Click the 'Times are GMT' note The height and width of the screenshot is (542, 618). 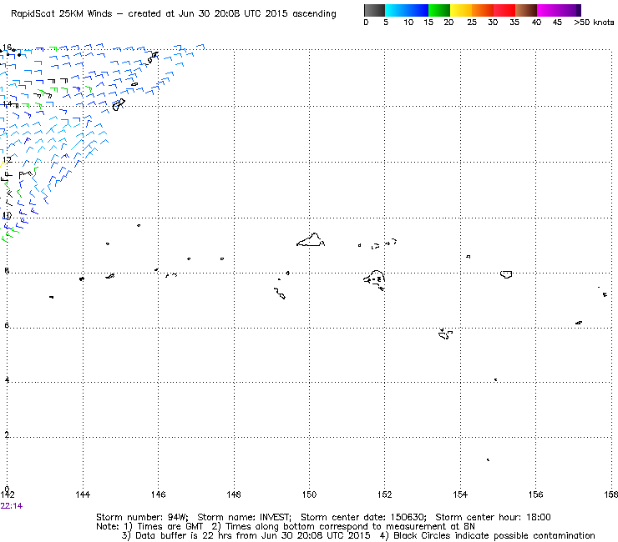pyautogui.click(x=170, y=526)
